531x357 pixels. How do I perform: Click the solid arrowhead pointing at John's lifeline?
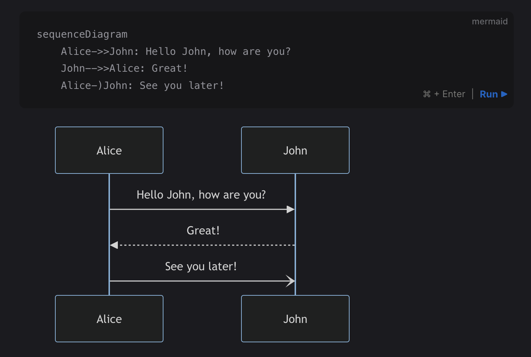(291, 209)
